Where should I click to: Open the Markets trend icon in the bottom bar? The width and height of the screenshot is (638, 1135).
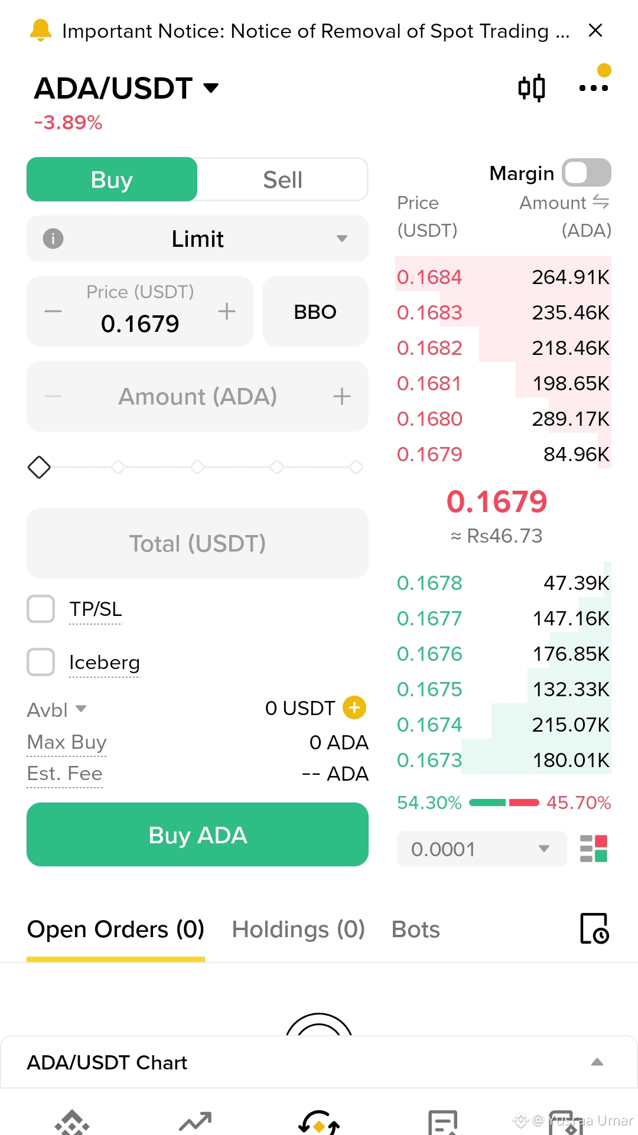(x=195, y=1121)
